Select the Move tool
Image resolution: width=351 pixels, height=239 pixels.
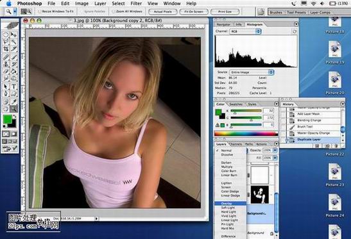[x=14, y=35]
